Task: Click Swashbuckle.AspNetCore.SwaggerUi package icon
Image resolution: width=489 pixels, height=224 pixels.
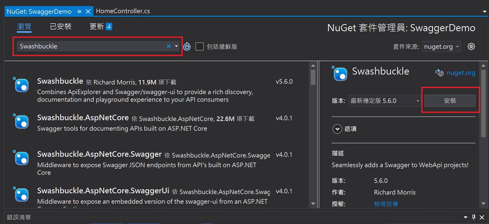Action: click(21, 194)
